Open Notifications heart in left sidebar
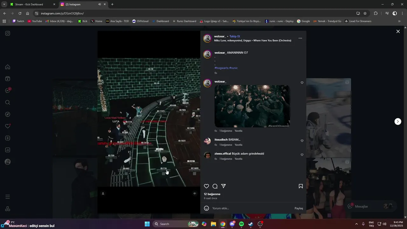The height and width of the screenshot is (229, 407). click(8, 126)
